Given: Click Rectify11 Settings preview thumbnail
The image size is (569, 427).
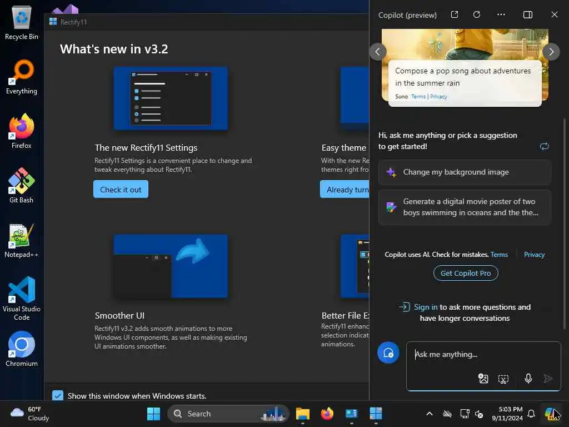Looking at the screenshot, I should pyautogui.click(x=171, y=98).
